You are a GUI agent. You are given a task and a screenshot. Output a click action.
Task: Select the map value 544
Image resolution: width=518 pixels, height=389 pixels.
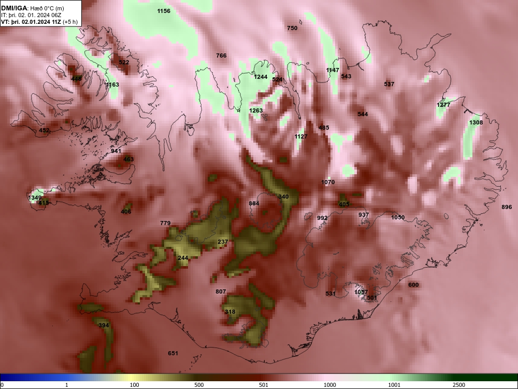click(363, 114)
